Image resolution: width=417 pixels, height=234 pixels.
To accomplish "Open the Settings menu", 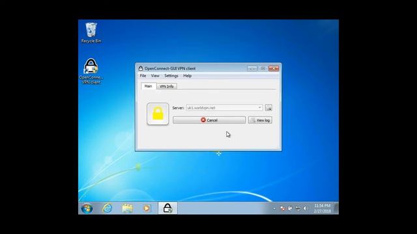I will (171, 76).
